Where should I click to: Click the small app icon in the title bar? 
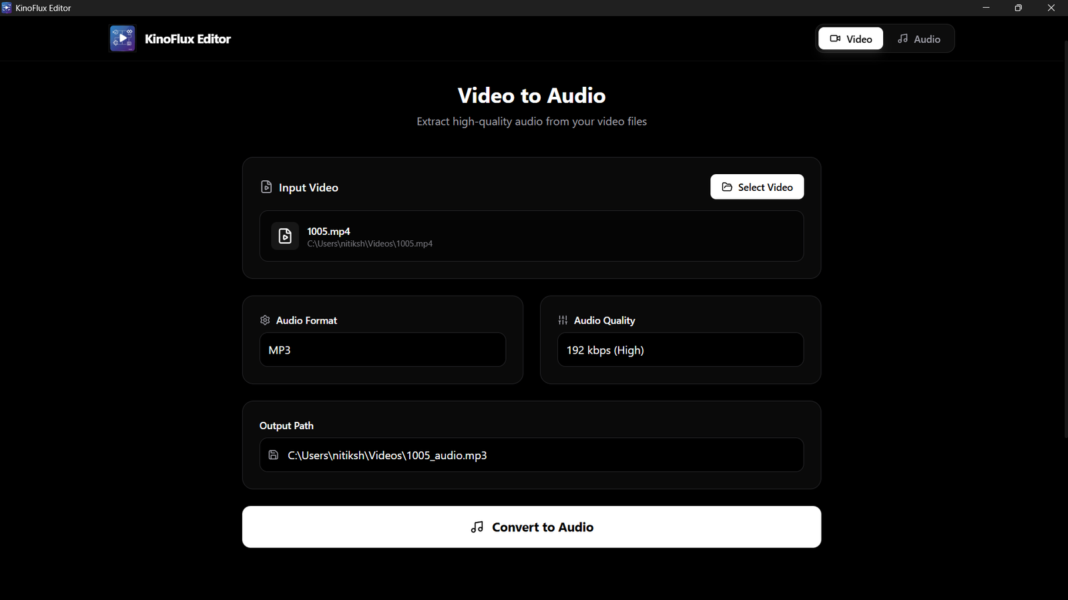pyautogui.click(x=7, y=8)
